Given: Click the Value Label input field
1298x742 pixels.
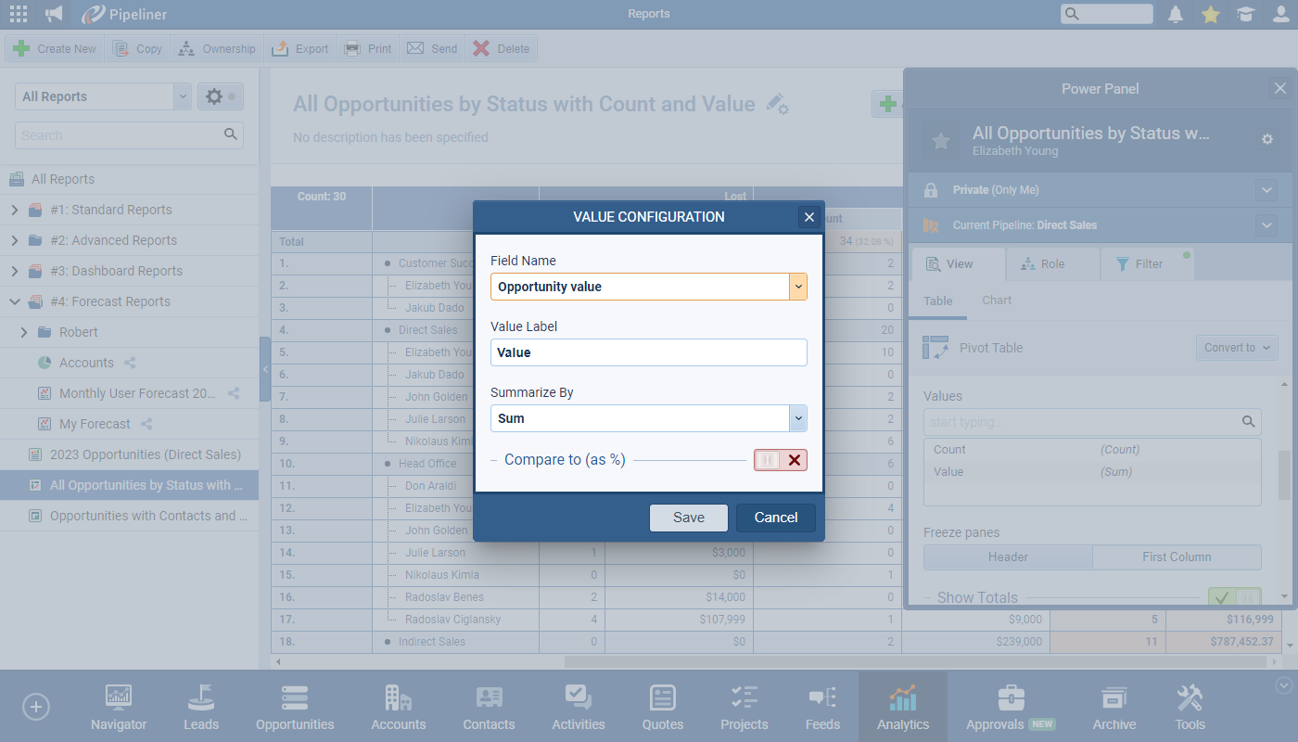Looking at the screenshot, I should pos(648,352).
